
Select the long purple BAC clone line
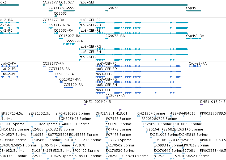[x=61, y=110]
